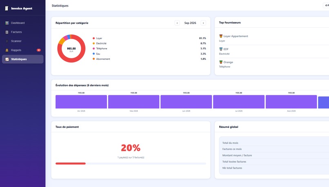Click the Electricité category label
This screenshot has width=329, height=187.
[x=101, y=43]
